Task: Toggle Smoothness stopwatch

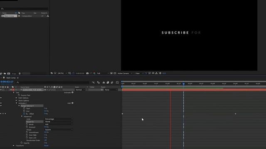Action: coord(27,132)
